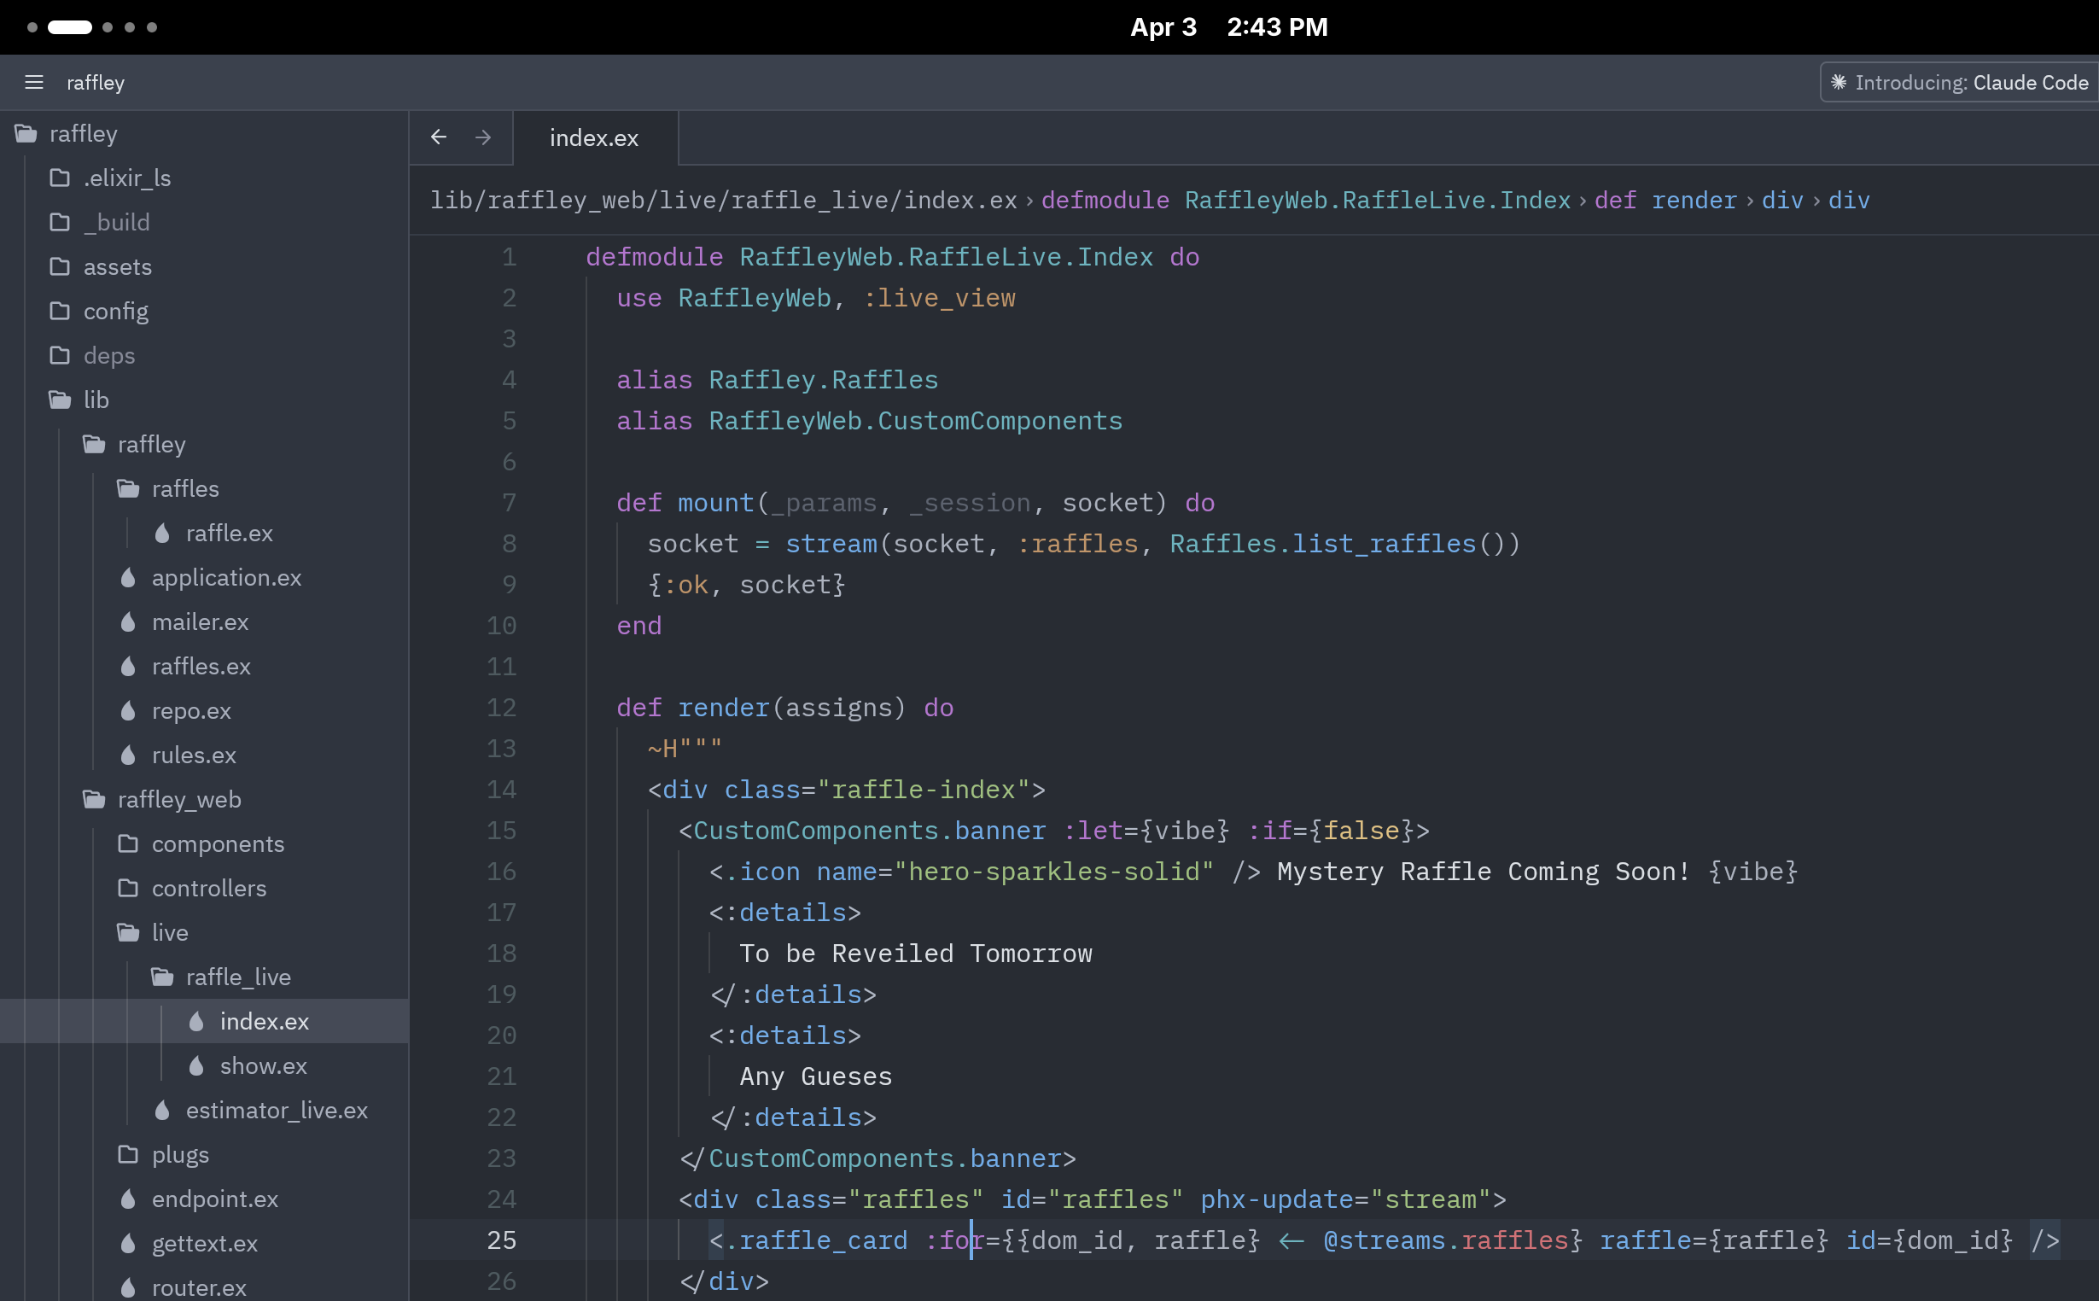
Task: Expand the plugs folder
Action: click(x=128, y=1155)
